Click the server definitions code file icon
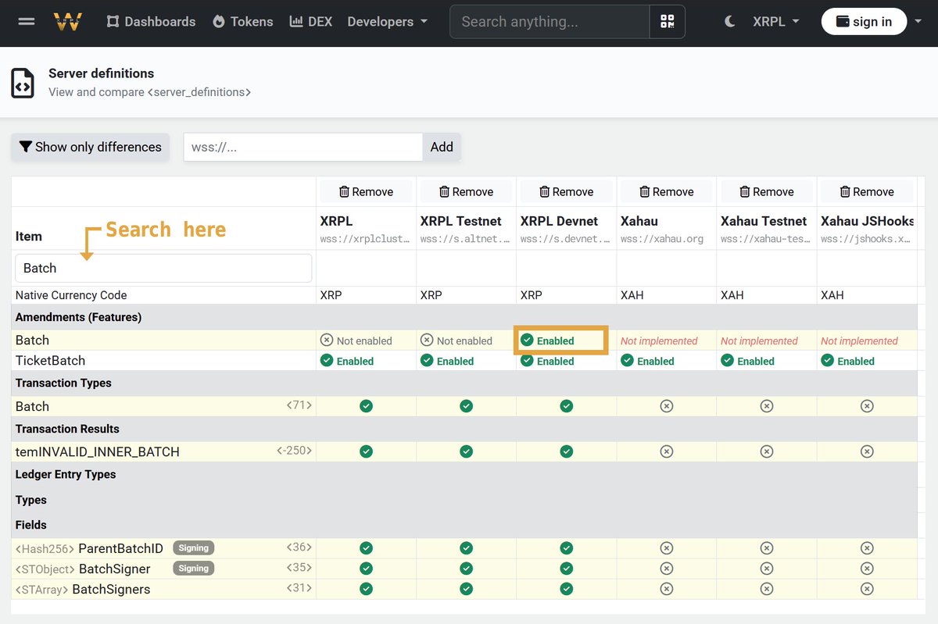 23,83
